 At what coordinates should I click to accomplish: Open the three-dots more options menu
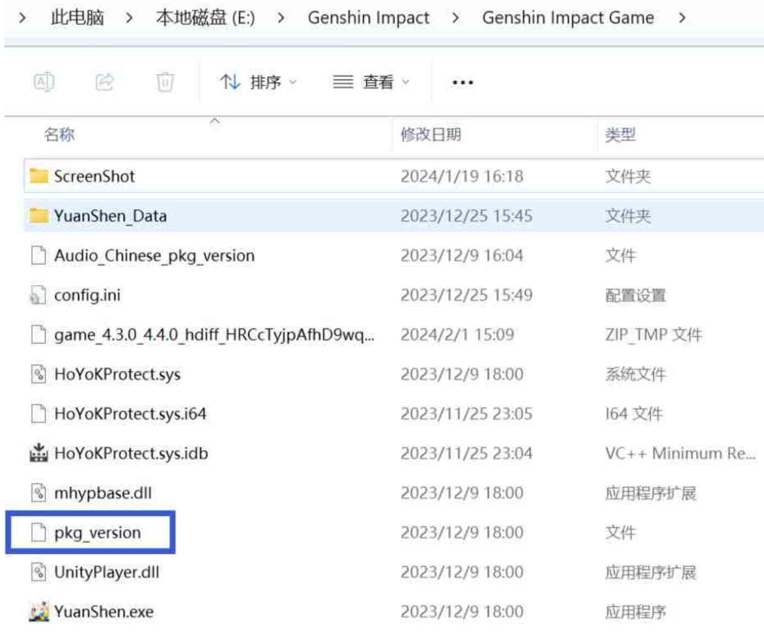point(462,82)
